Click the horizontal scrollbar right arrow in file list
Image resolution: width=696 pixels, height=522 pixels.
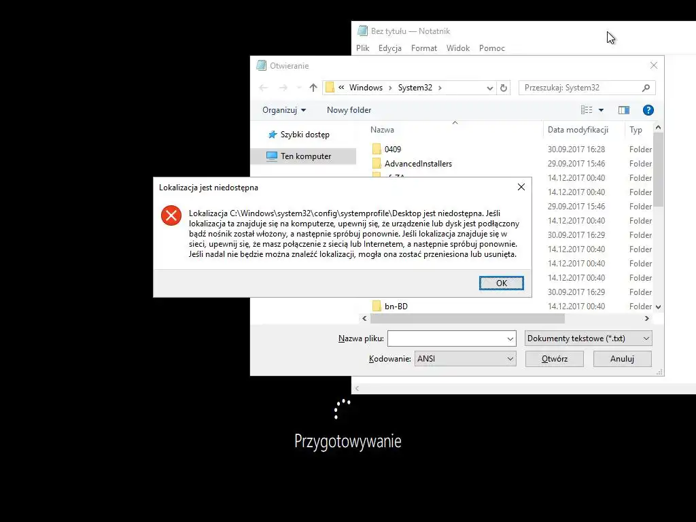tap(647, 318)
